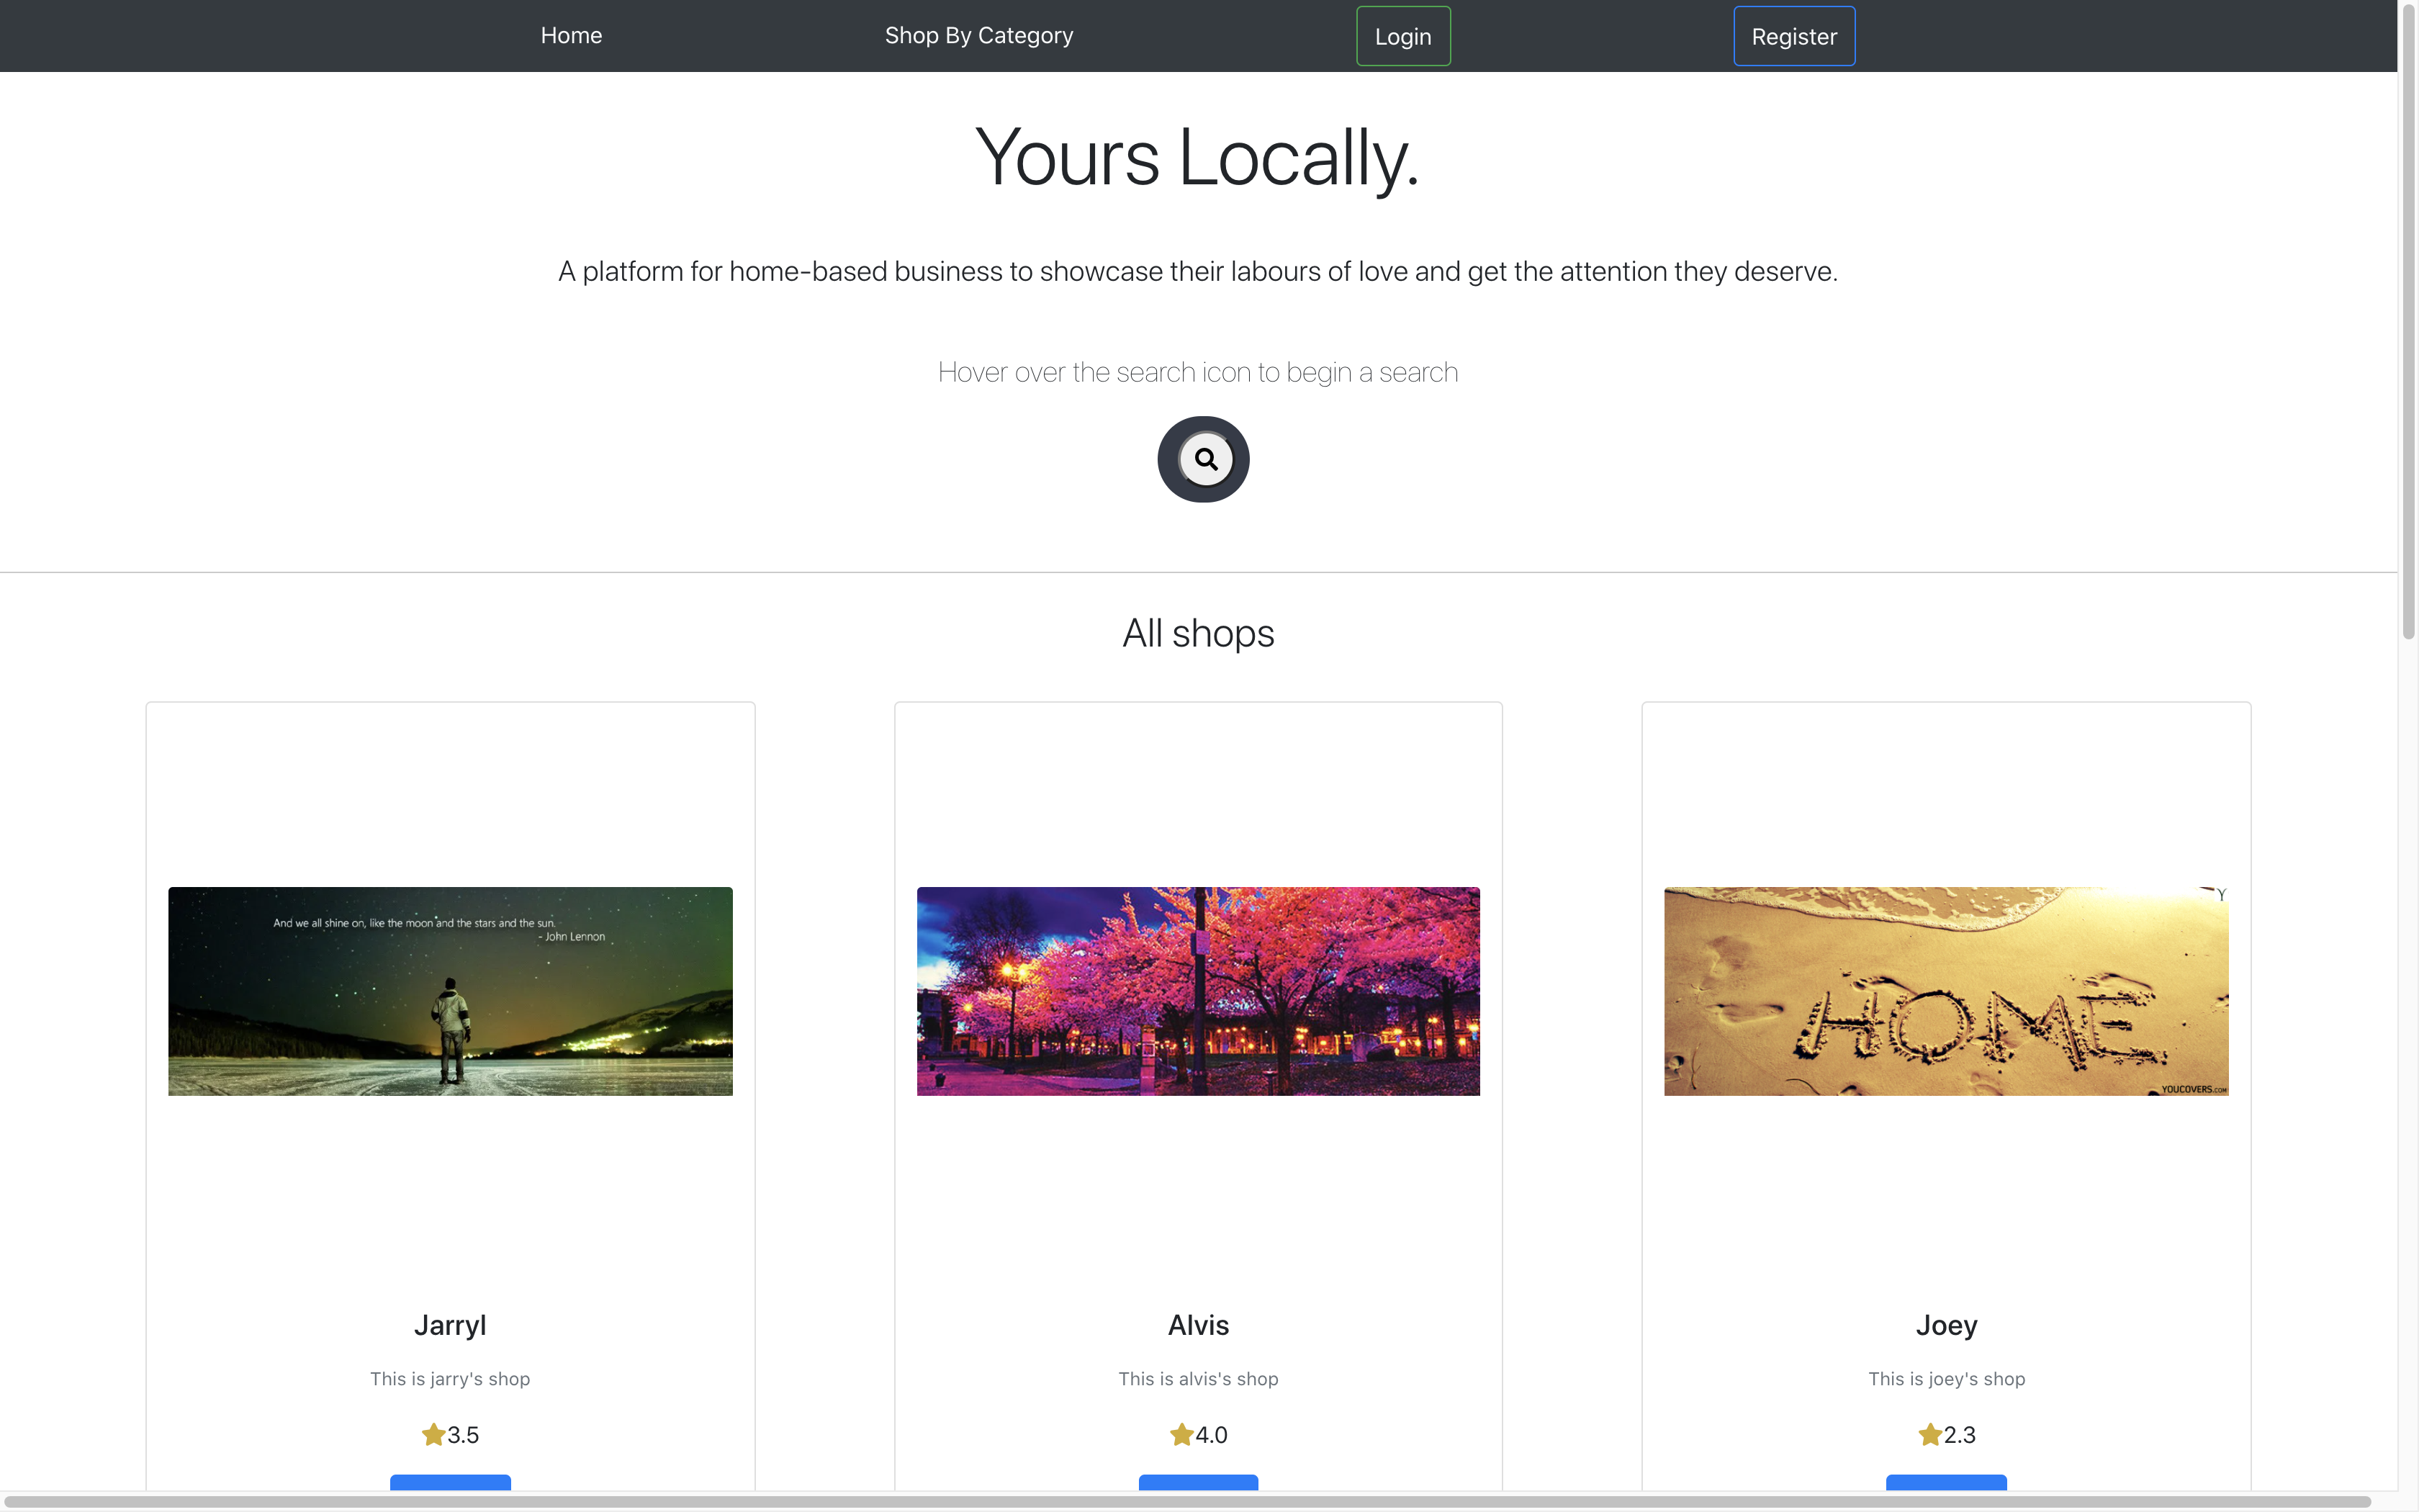Open the Home navigation item
2419x1512 pixels.
571,36
